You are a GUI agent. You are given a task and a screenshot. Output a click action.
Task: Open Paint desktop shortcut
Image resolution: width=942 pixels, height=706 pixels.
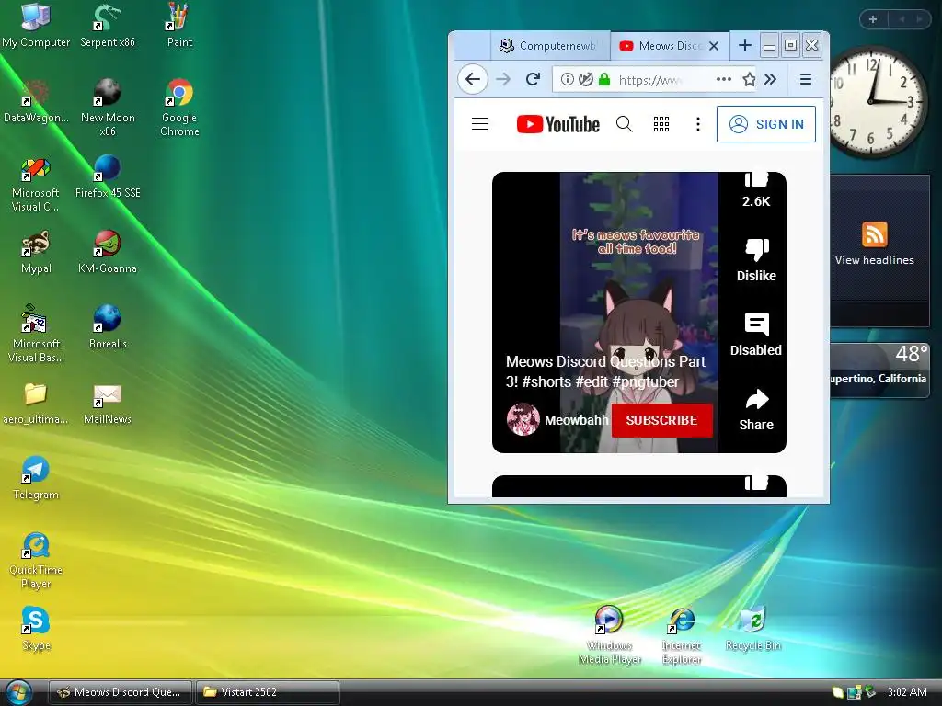click(x=179, y=25)
